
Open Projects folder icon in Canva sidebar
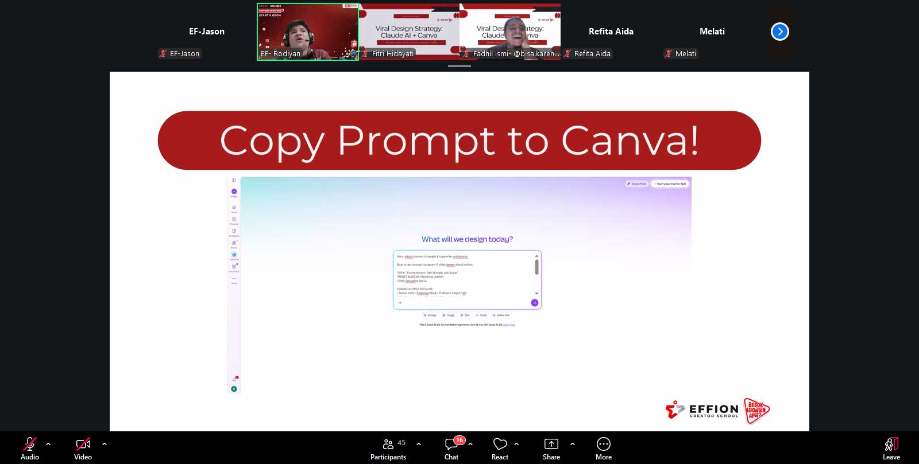tap(234, 220)
